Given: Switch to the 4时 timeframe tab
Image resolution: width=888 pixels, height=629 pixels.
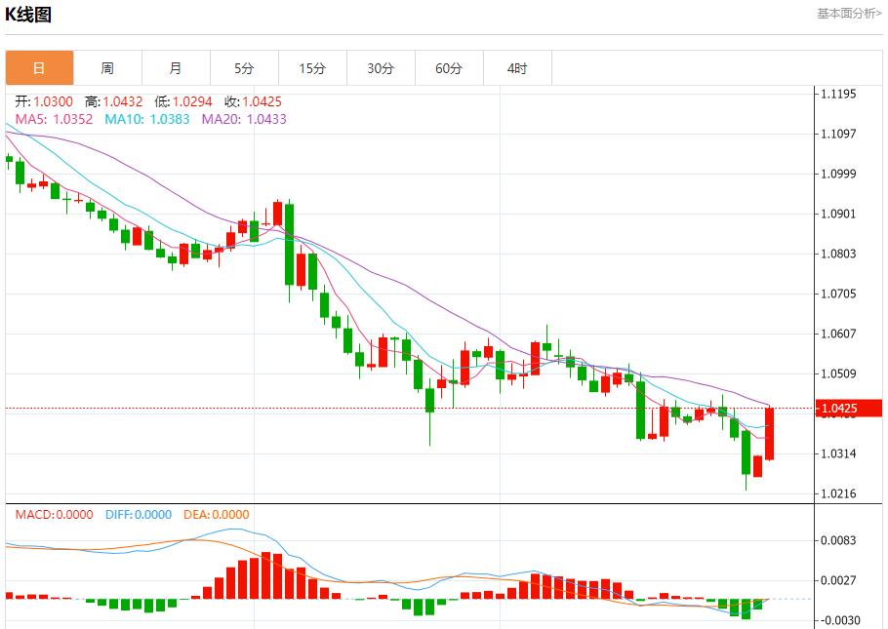Looking at the screenshot, I should coord(517,68).
